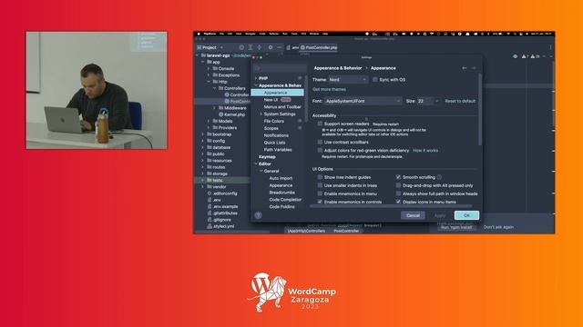Screen dimensions: 583x327
Task: Click the back arrow in Settings header
Action: pyautogui.click(x=465, y=68)
